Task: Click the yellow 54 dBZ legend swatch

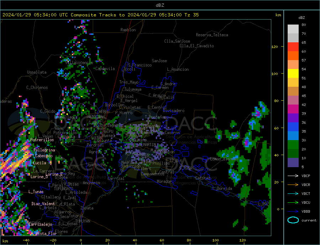Action: click(293, 74)
